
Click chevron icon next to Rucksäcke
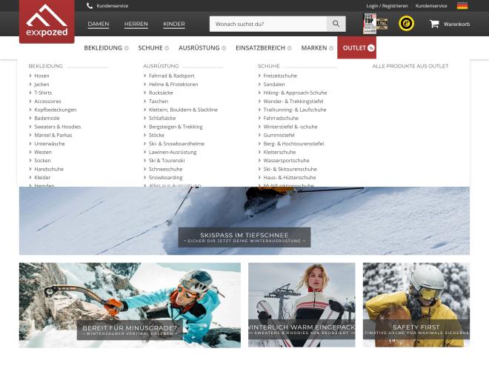point(144,93)
